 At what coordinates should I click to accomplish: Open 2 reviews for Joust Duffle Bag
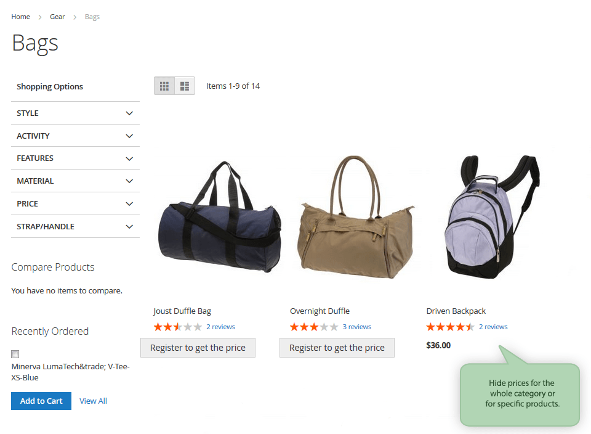[220, 327]
